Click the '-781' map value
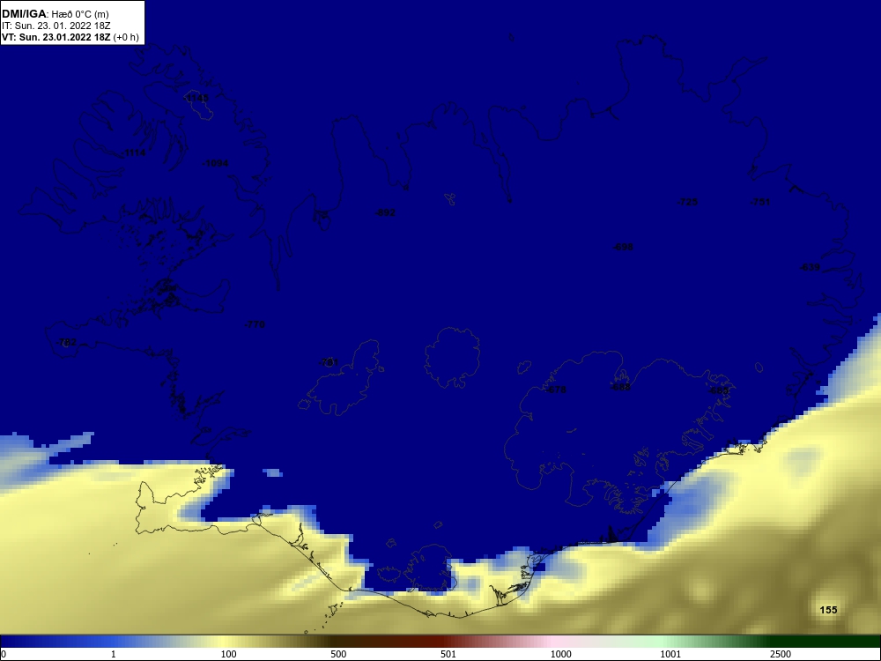 329,362
